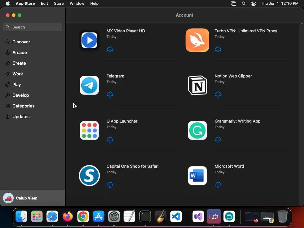The image size is (304, 228).
Task: Open Control Center in the menu bar
Action: [x=254, y=4]
